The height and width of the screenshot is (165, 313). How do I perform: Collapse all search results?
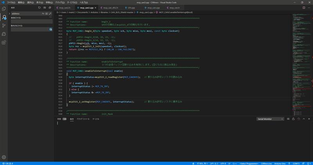[x=50, y=7]
